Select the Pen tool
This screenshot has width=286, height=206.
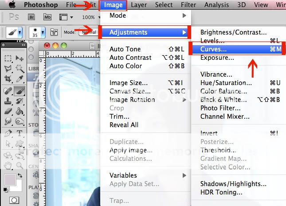(8, 133)
